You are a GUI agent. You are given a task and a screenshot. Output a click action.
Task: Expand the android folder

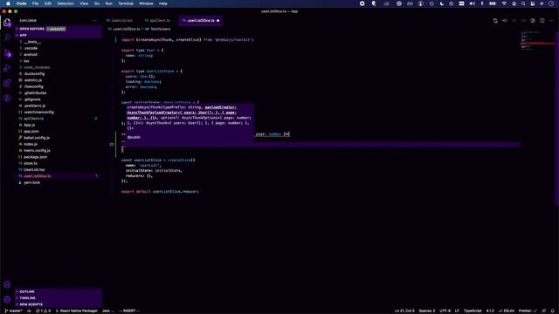[x=59, y=54]
